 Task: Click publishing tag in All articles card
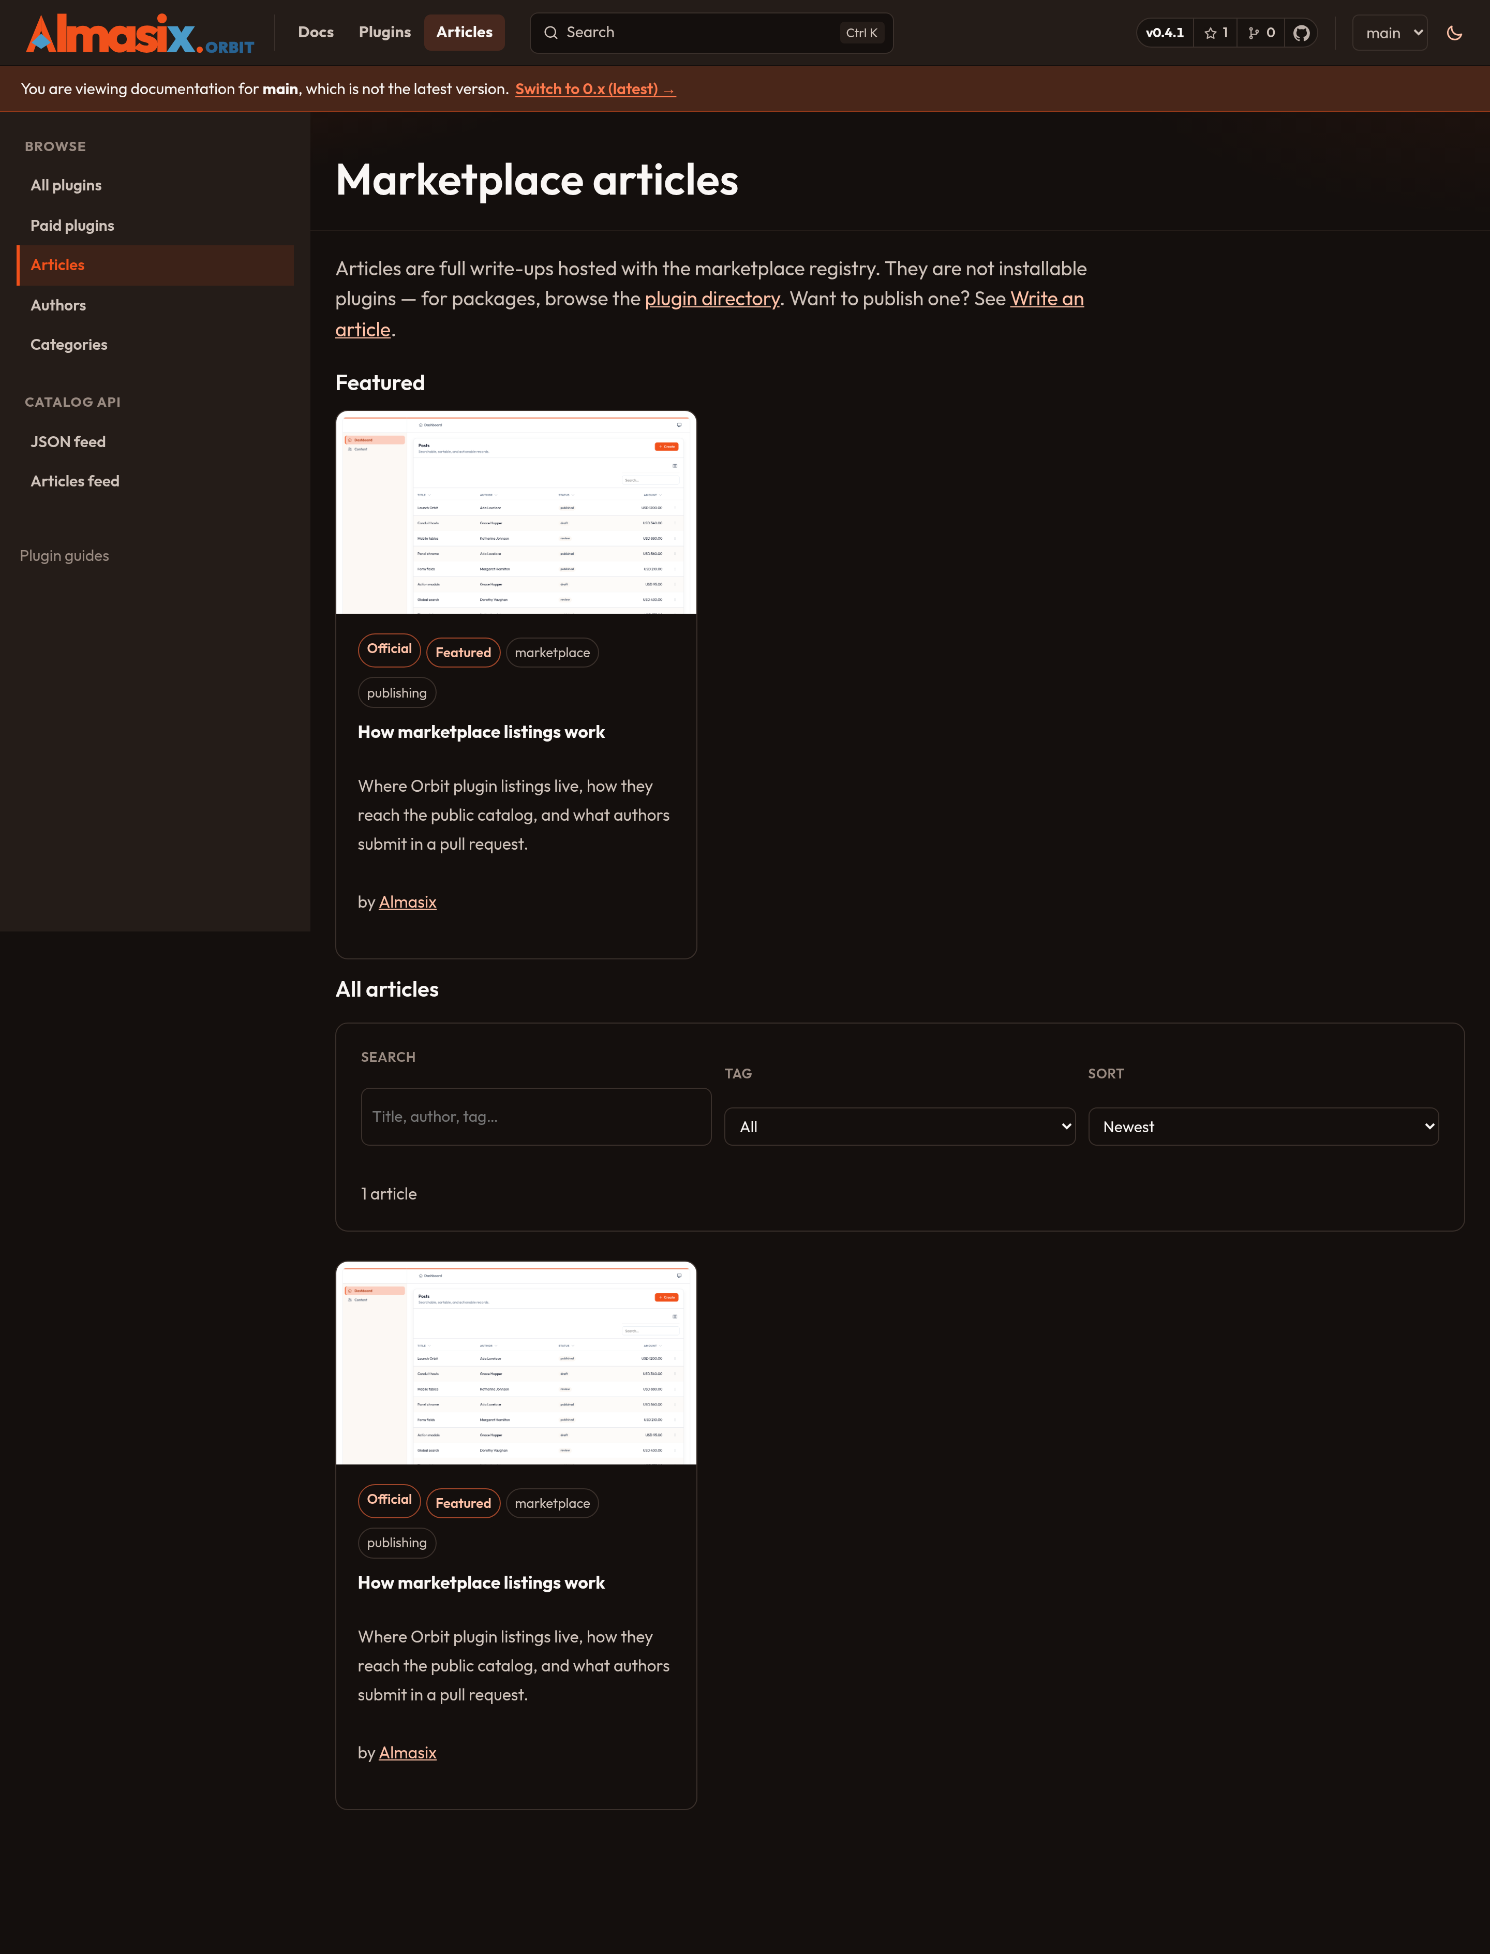(396, 1543)
